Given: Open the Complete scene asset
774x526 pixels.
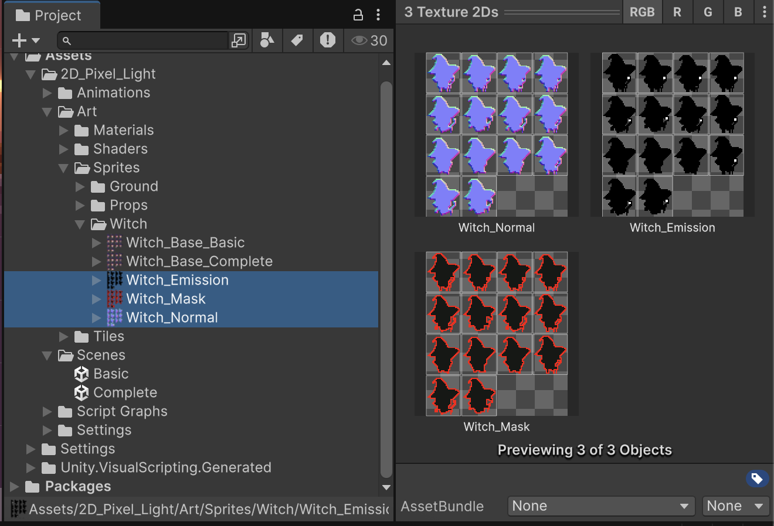Looking at the screenshot, I should coord(125,392).
